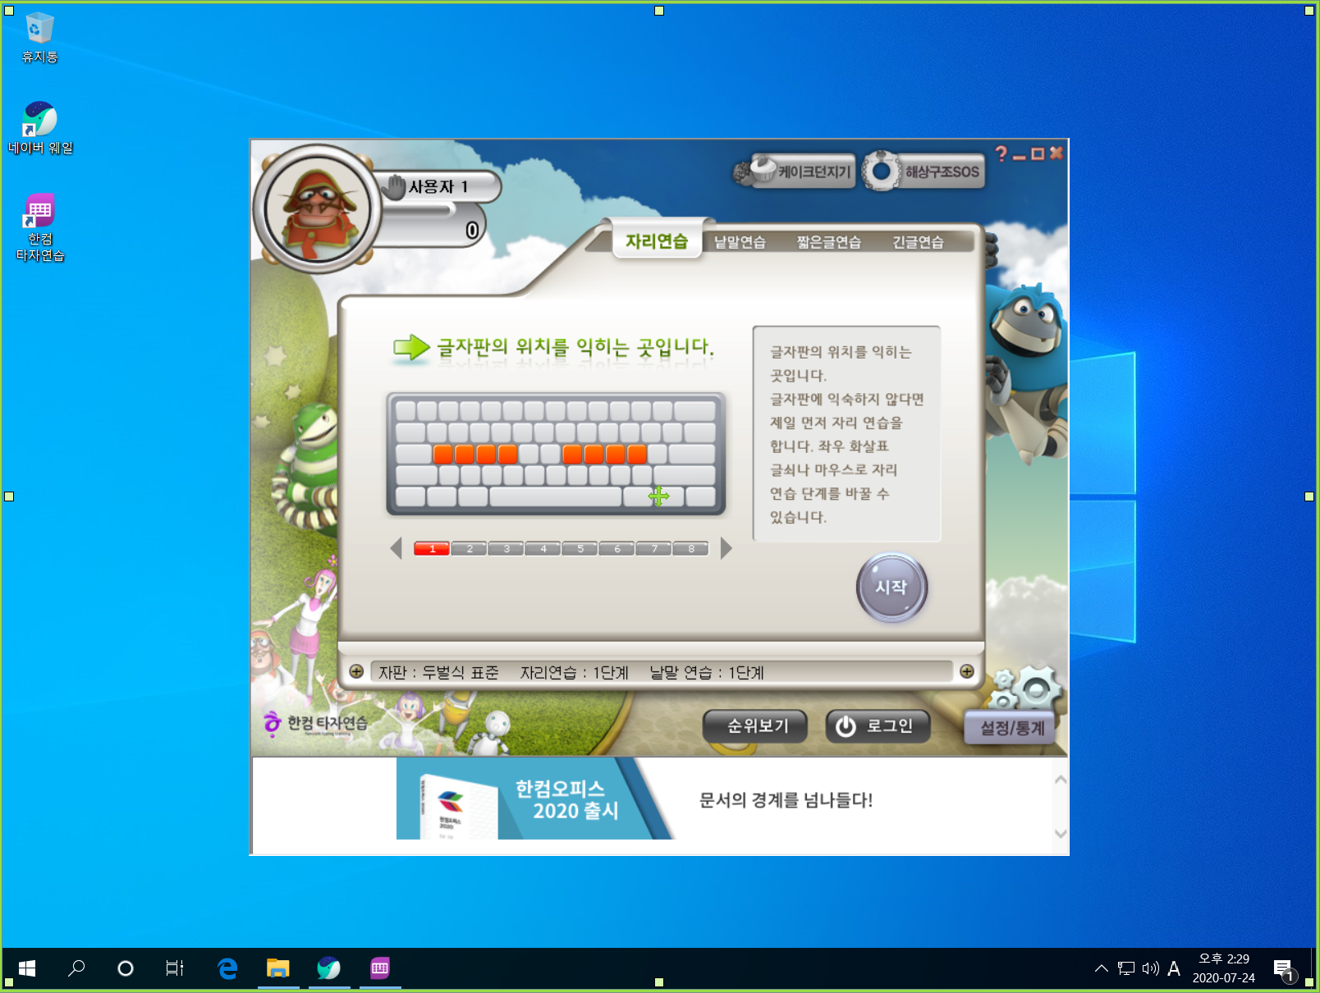Open the volume control tray icon
1320x993 pixels.
(x=1150, y=968)
